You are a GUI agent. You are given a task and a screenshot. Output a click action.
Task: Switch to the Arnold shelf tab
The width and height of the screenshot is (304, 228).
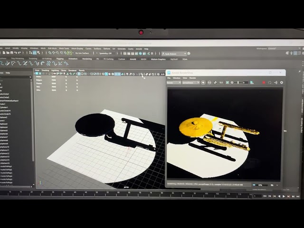click(133, 59)
